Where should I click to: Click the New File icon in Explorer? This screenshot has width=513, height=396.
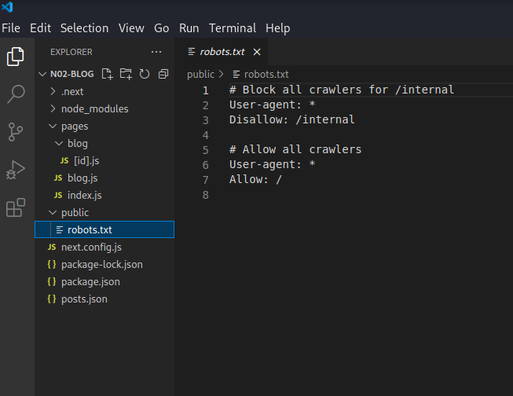click(108, 74)
